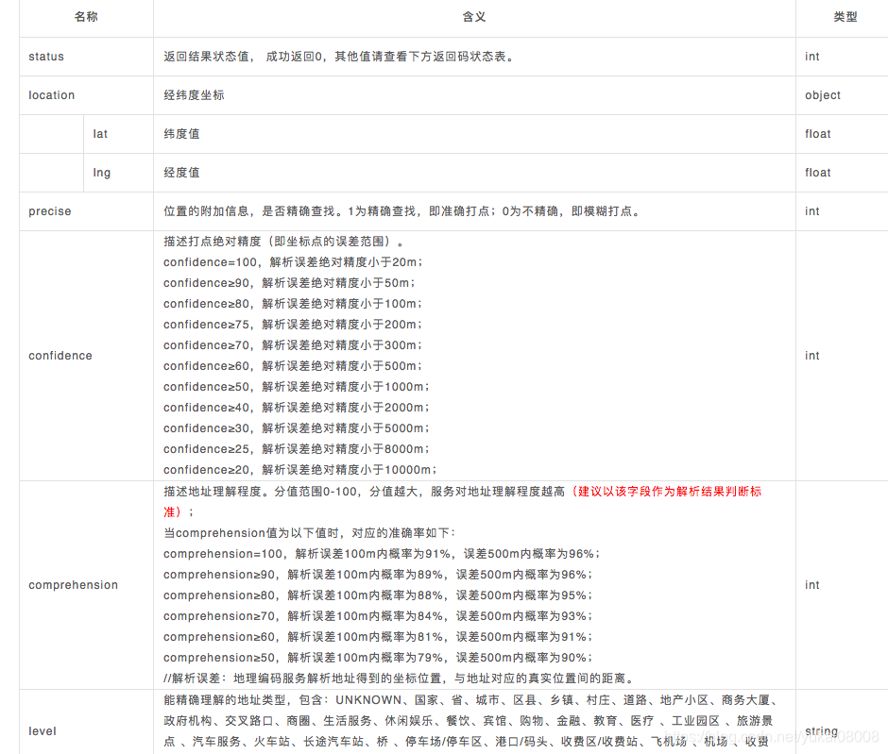Click the int type in confidence row

coord(812,356)
